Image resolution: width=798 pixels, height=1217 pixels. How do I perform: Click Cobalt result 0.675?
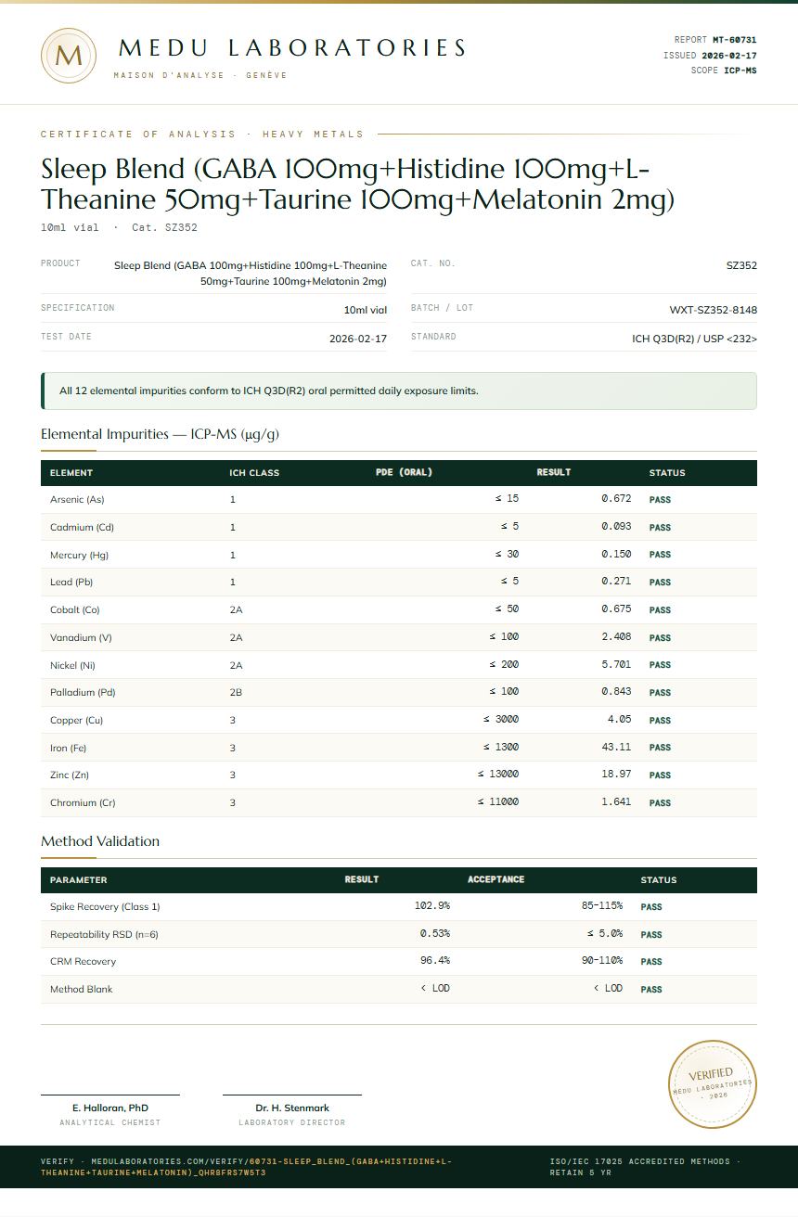click(x=616, y=609)
